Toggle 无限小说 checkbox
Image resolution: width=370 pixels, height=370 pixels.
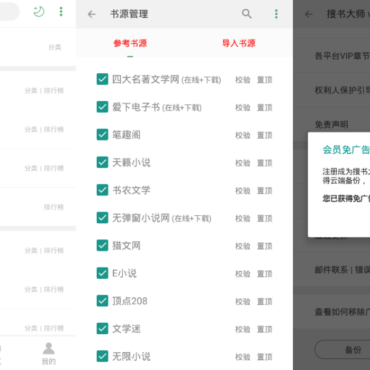tap(102, 356)
